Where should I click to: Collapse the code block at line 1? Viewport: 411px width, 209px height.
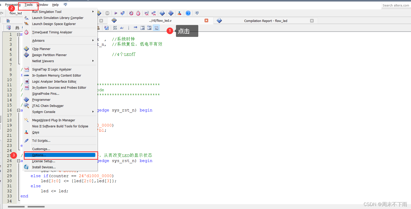[x=19, y=34]
